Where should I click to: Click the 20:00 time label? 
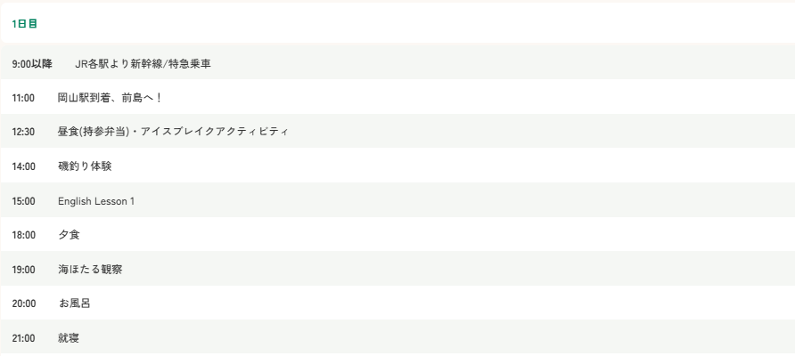tap(23, 303)
